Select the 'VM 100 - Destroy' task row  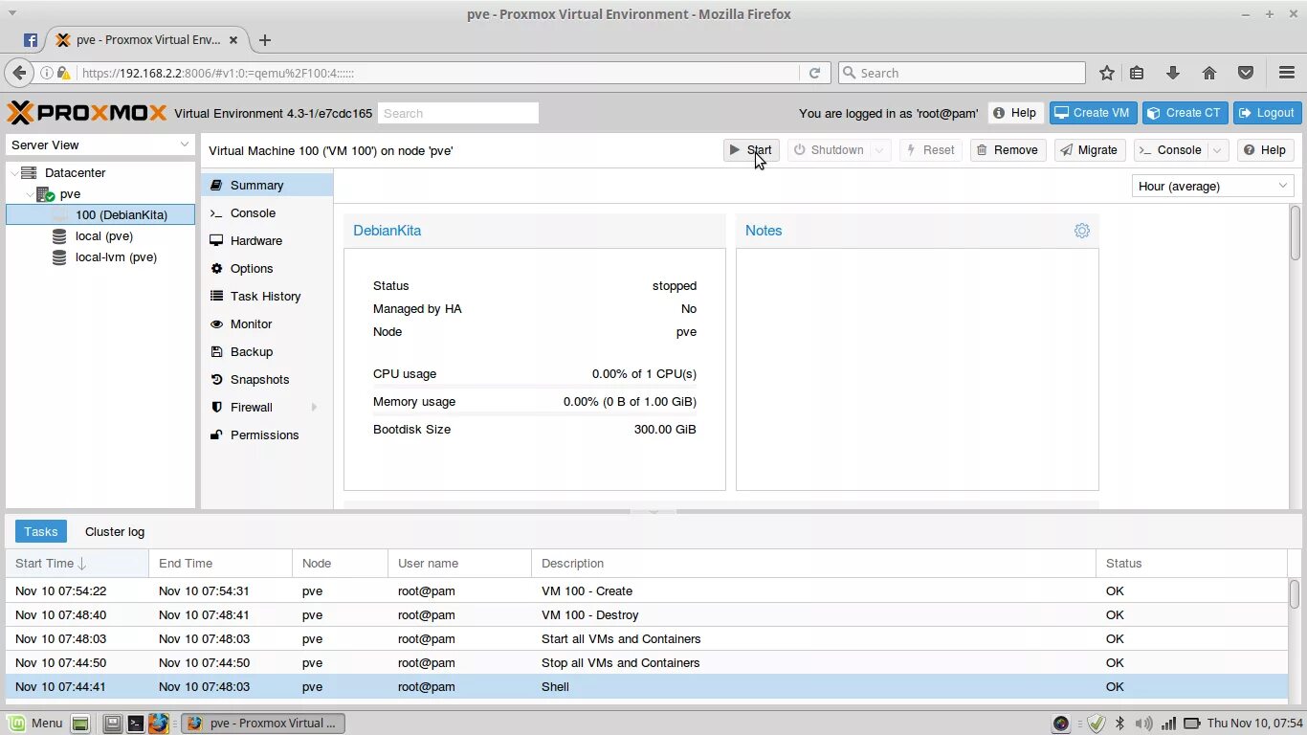coord(647,615)
